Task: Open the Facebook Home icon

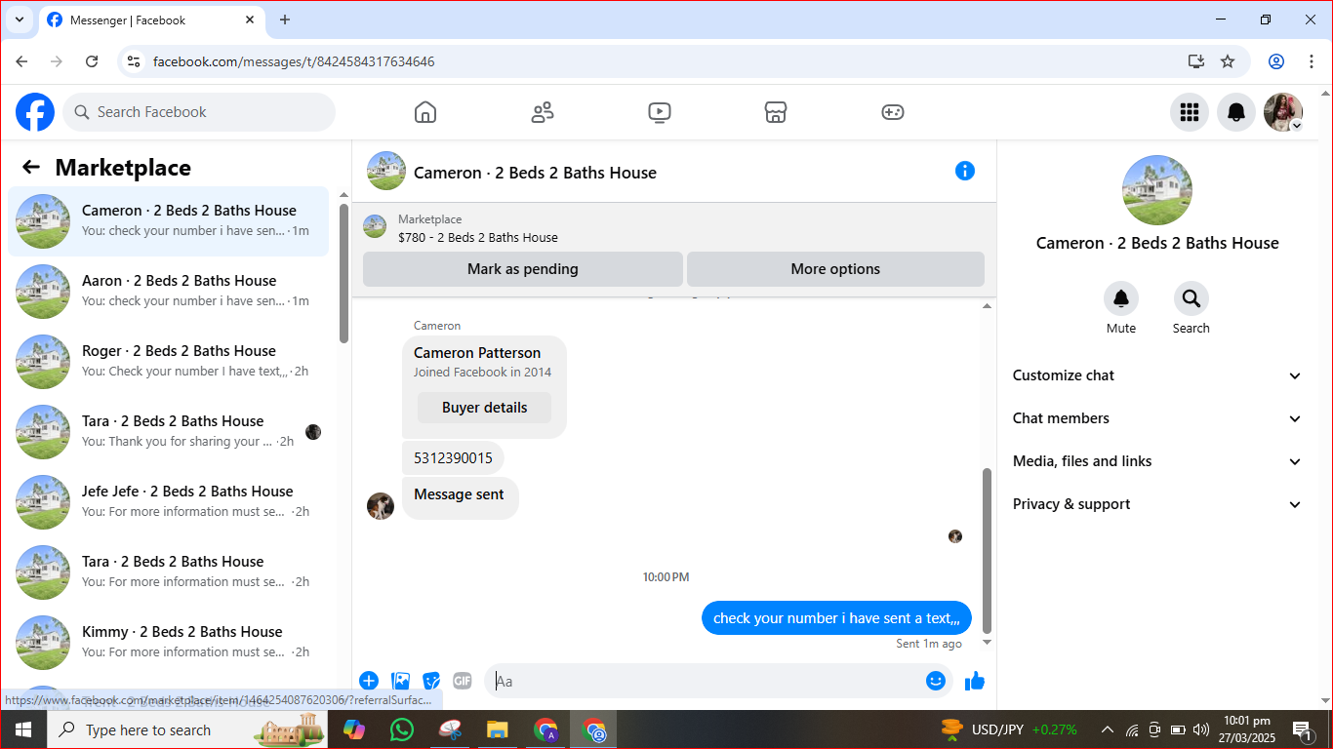Action: 425,112
